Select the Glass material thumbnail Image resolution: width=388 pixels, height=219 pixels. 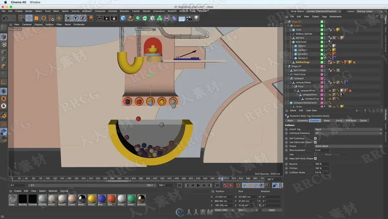pyautogui.click(x=12, y=199)
